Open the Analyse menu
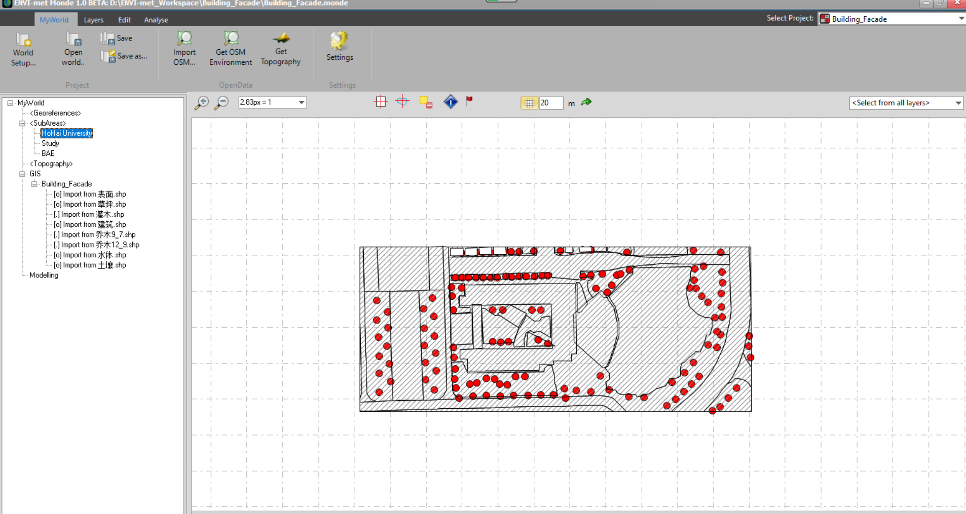The height and width of the screenshot is (514, 966). point(156,20)
